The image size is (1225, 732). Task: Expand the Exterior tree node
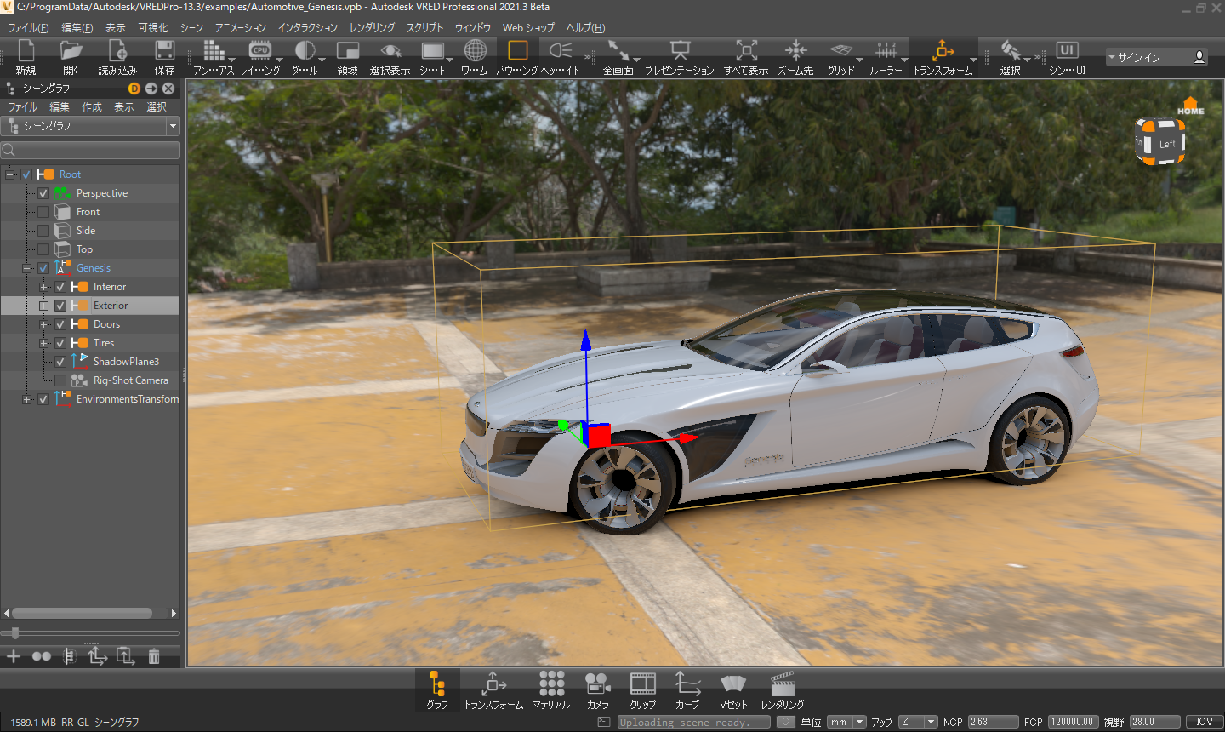pos(44,306)
